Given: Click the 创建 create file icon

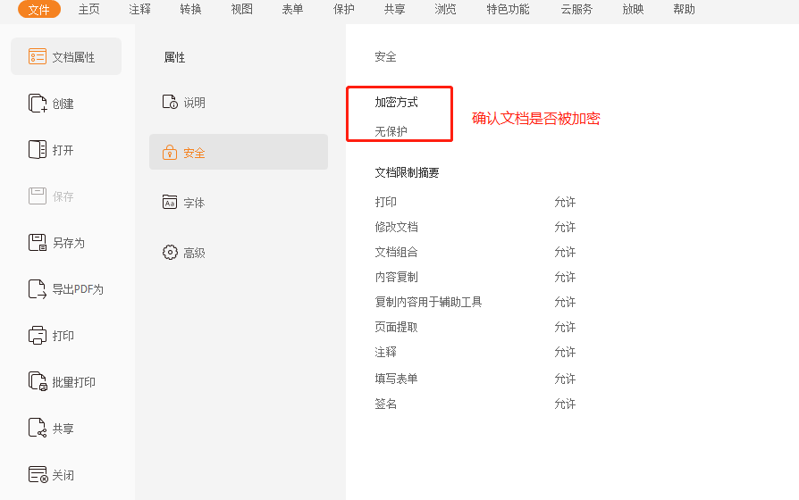Looking at the screenshot, I should (x=37, y=104).
